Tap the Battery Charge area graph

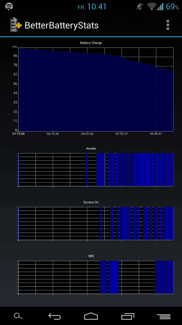tap(96, 90)
